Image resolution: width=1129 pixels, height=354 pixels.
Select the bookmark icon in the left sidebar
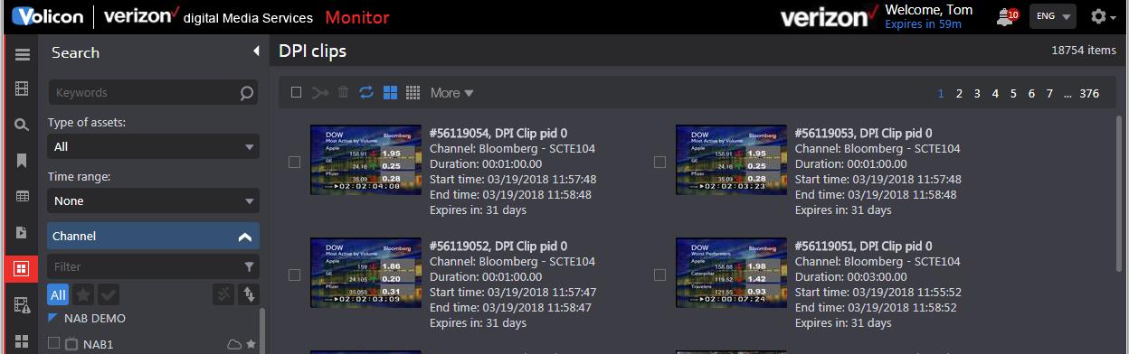tap(22, 160)
